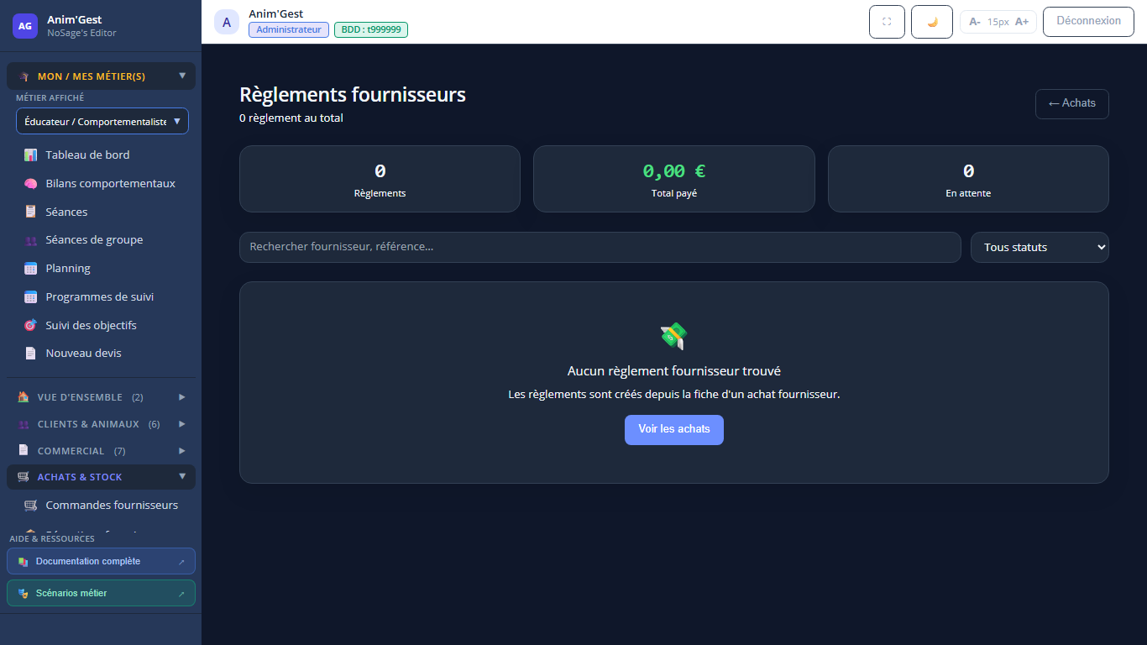Click the flying money icon
Screen dimensions: 1147x645
point(674,336)
